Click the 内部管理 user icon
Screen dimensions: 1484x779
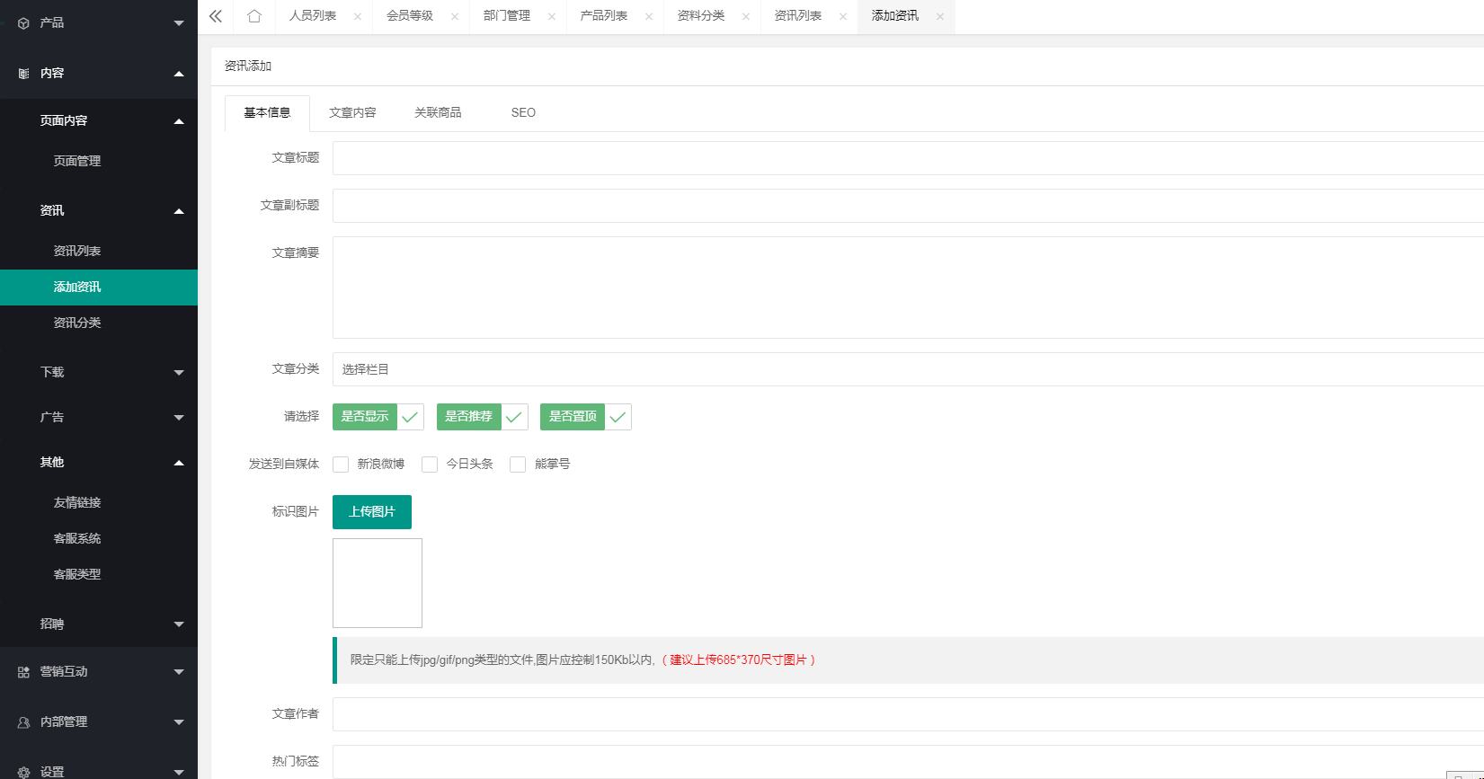coord(23,722)
